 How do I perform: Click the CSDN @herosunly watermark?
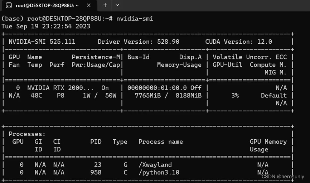[x=283, y=177]
